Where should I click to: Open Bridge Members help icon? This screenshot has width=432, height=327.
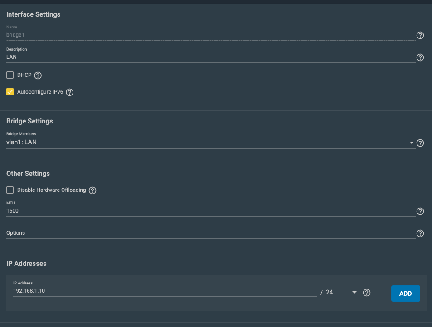coord(420,143)
